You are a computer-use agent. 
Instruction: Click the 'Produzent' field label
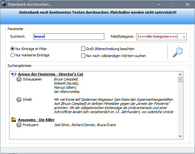pos(31,125)
